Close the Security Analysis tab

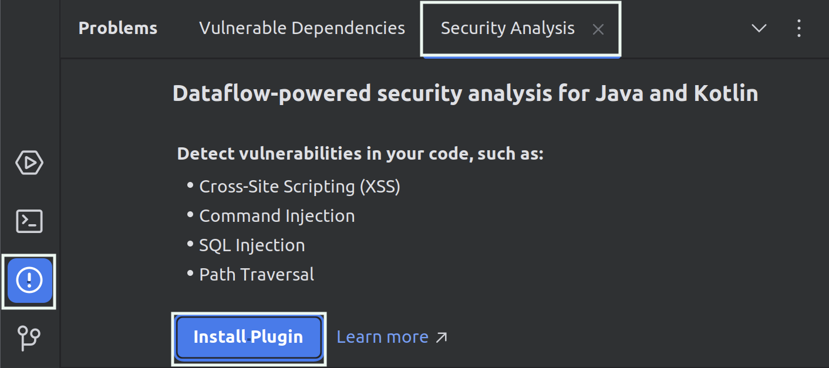pyautogui.click(x=598, y=29)
